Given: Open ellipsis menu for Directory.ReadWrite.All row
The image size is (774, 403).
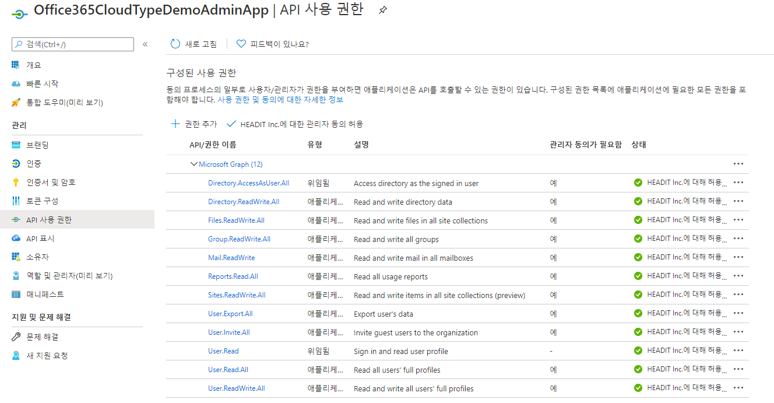Looking at the screenshot, I should pos(738,201).
